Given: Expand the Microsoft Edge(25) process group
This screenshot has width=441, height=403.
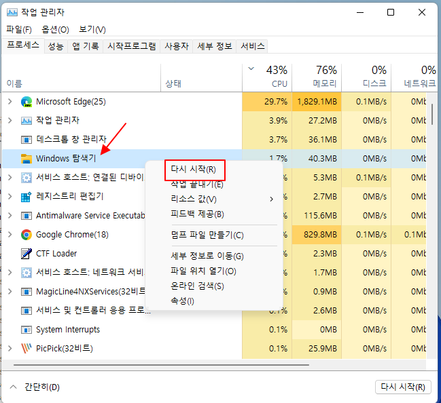Looking at the screenshot, I should [10, 101].
